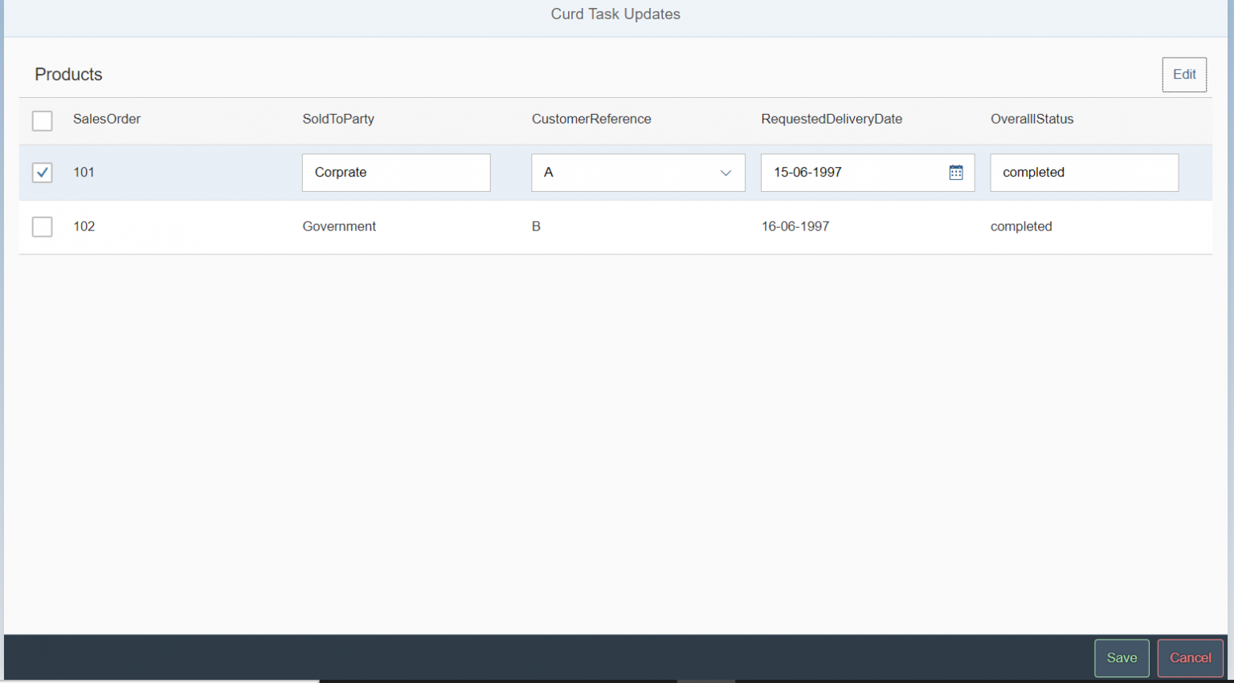Click the Edit button
The image size is (1234, 683).
tap(1184, 74)
